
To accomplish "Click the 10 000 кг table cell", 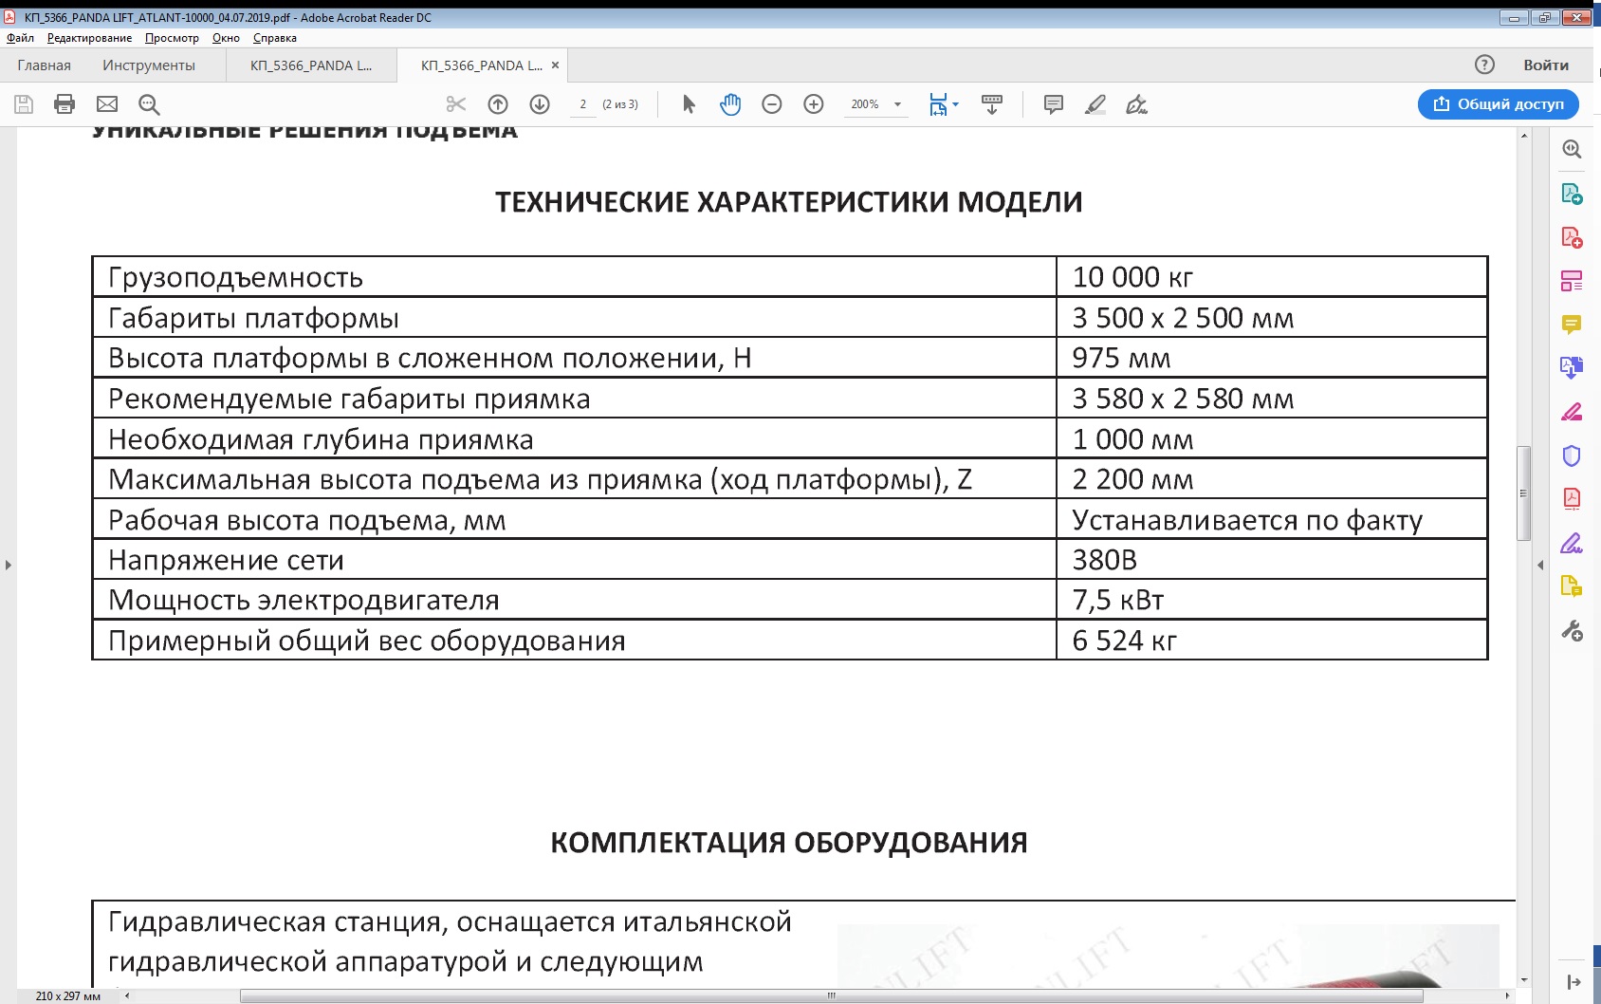I will (1272, 277).
